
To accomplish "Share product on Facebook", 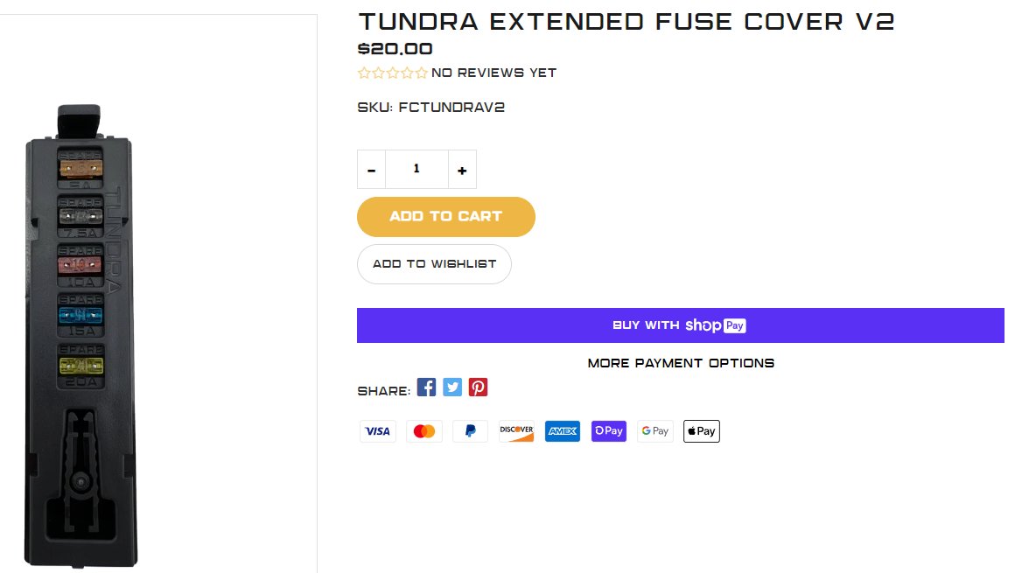I will click(426, 388).
